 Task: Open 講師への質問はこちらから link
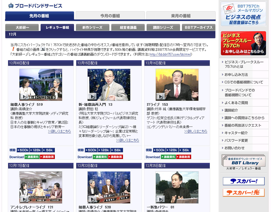244,118
